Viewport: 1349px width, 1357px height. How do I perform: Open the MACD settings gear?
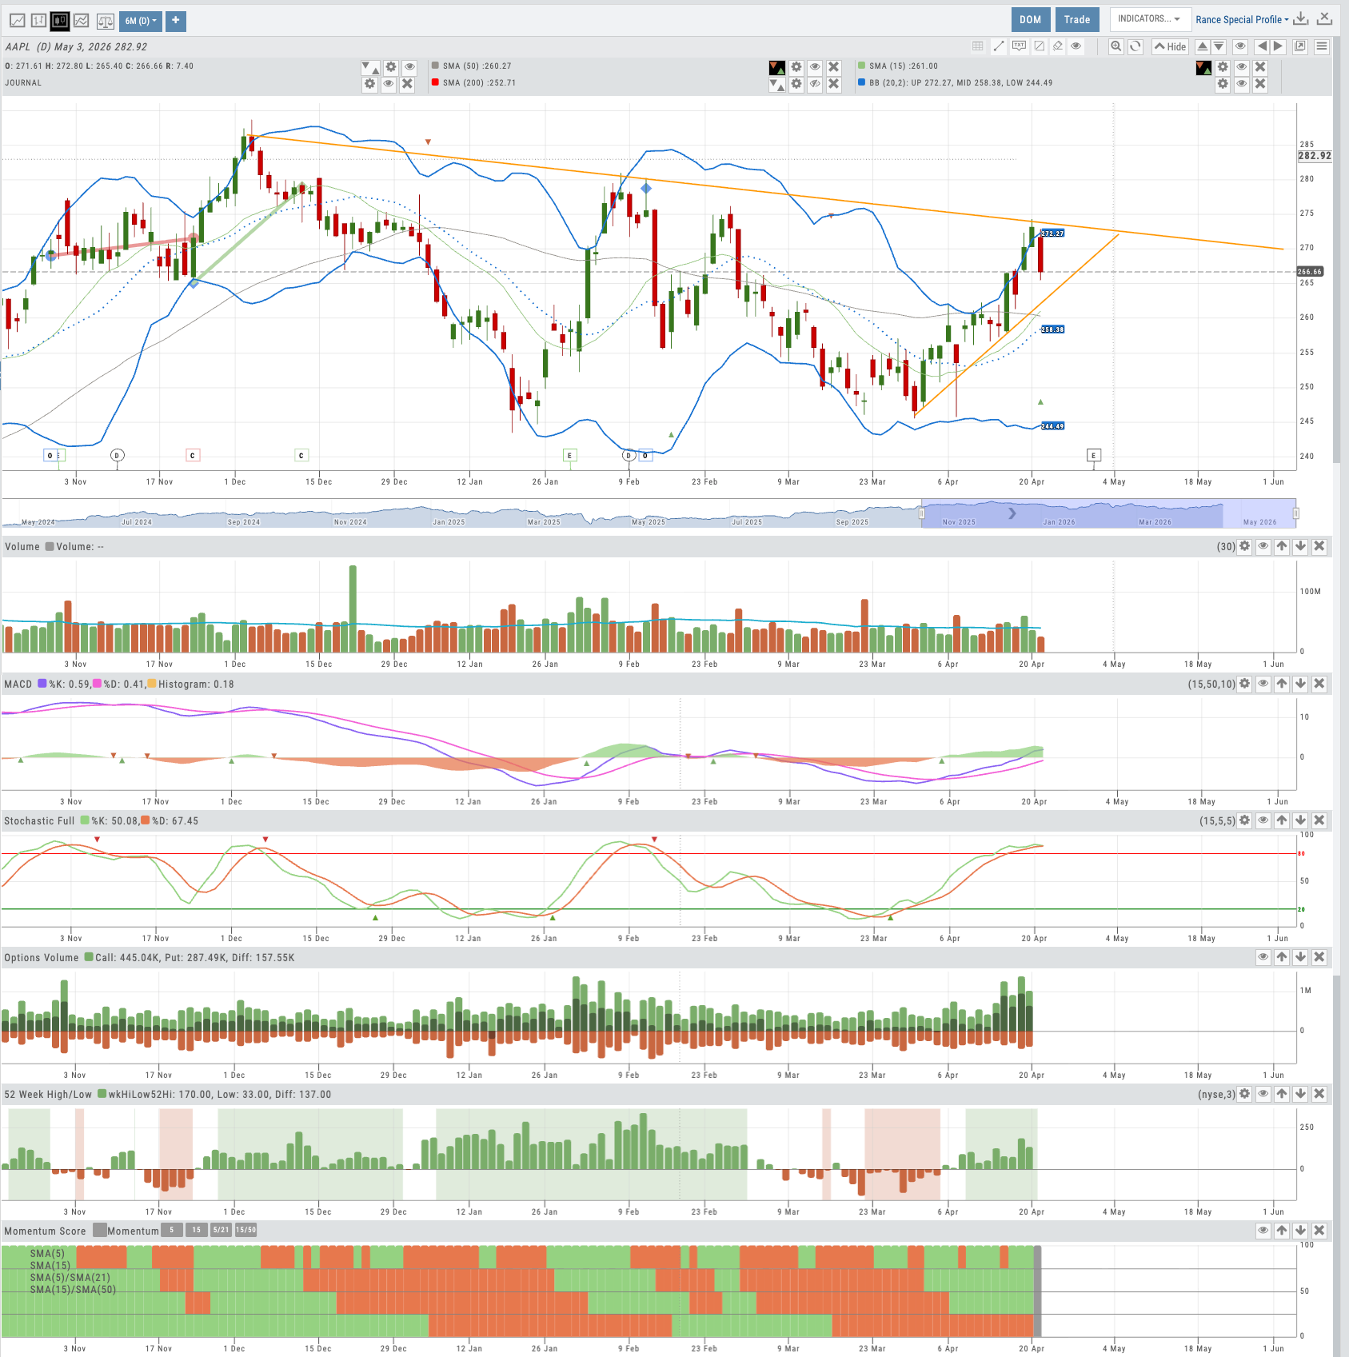point(1244,684)
